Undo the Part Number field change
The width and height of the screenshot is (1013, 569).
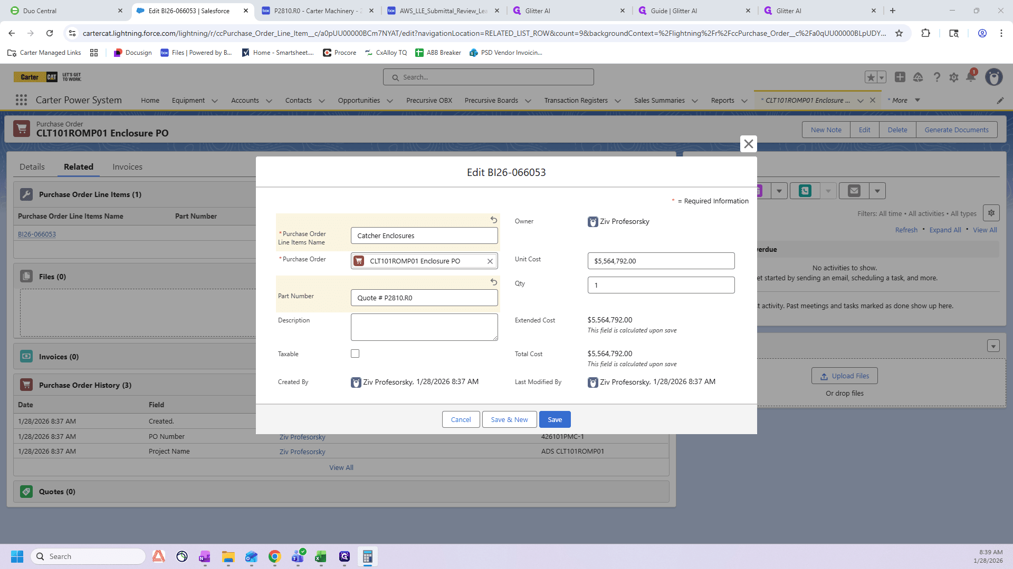[x=494, y=282]
